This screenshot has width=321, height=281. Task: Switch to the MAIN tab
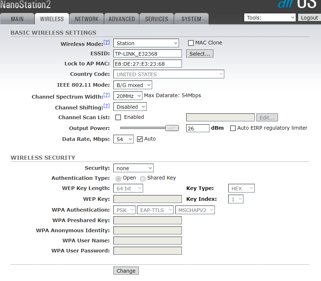[x=17, y=19]
